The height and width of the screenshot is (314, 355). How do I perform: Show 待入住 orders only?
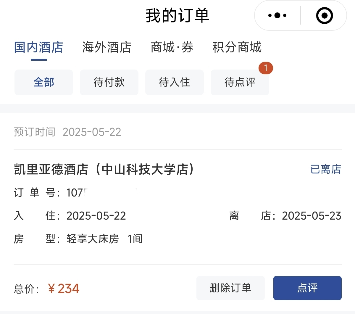(x=175, y=82)
